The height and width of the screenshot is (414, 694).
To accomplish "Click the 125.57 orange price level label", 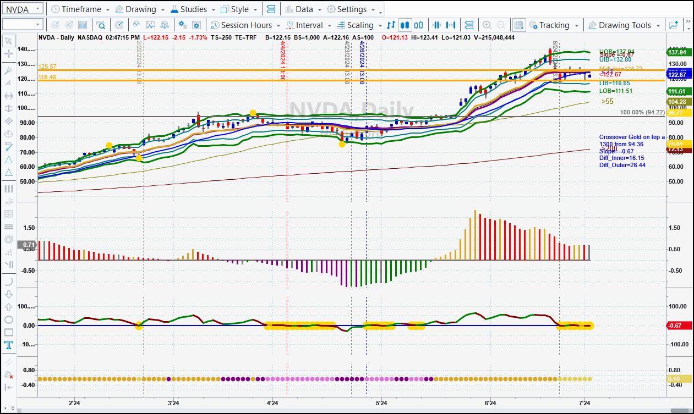I will pos(48,67).
